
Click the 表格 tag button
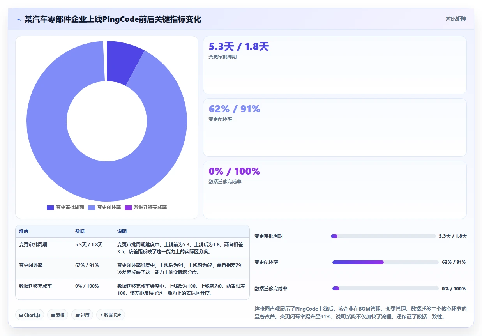pyautogui.click(x=58, y=315)
